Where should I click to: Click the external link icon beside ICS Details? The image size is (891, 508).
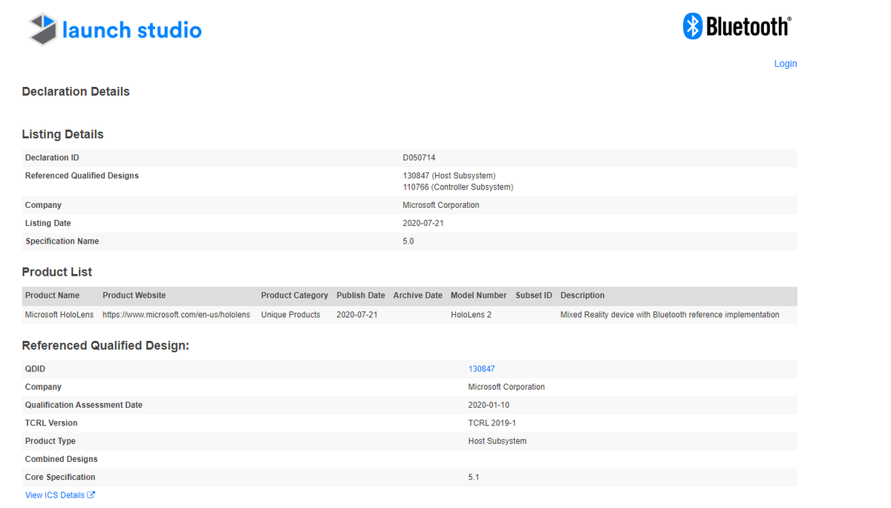[91, 495]
